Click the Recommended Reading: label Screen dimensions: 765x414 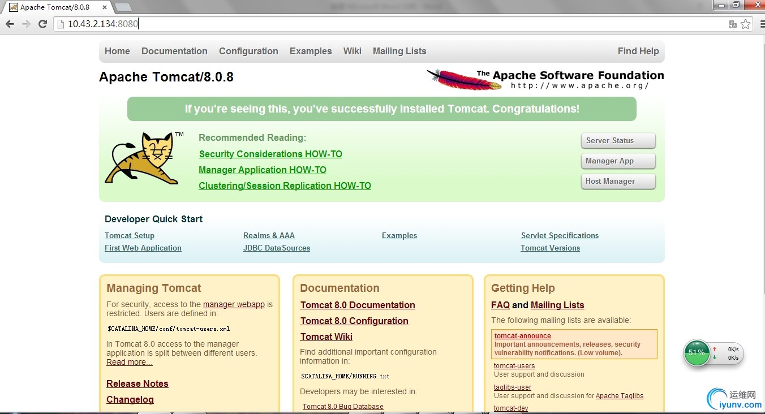[252, 137]
